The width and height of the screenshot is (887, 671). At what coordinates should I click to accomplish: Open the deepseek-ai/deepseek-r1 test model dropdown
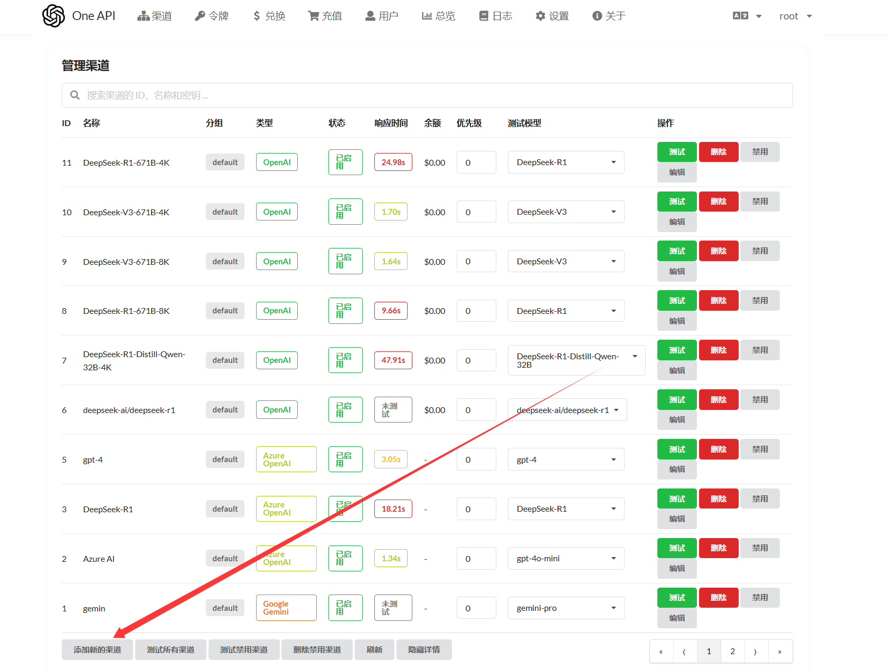tap(568, 410)
